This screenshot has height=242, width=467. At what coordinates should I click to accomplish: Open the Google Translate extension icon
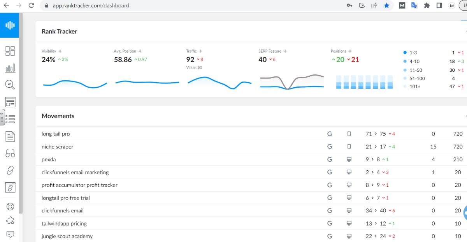point(414,5)
